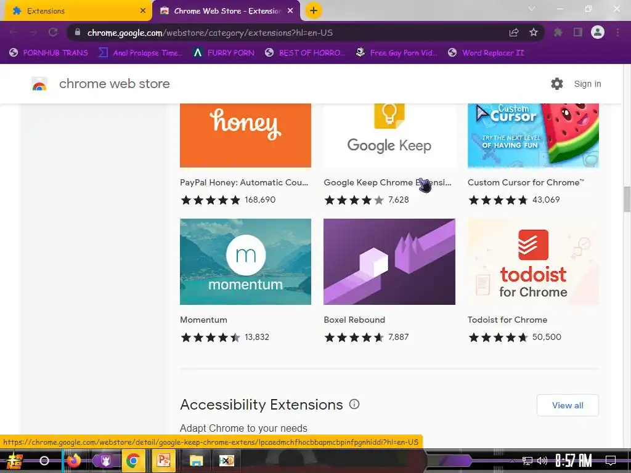
Task: Reload the current page
Action: pos(53,33)
